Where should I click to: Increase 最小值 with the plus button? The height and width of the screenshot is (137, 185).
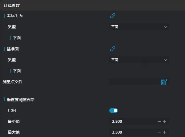[x=165, y=121]
